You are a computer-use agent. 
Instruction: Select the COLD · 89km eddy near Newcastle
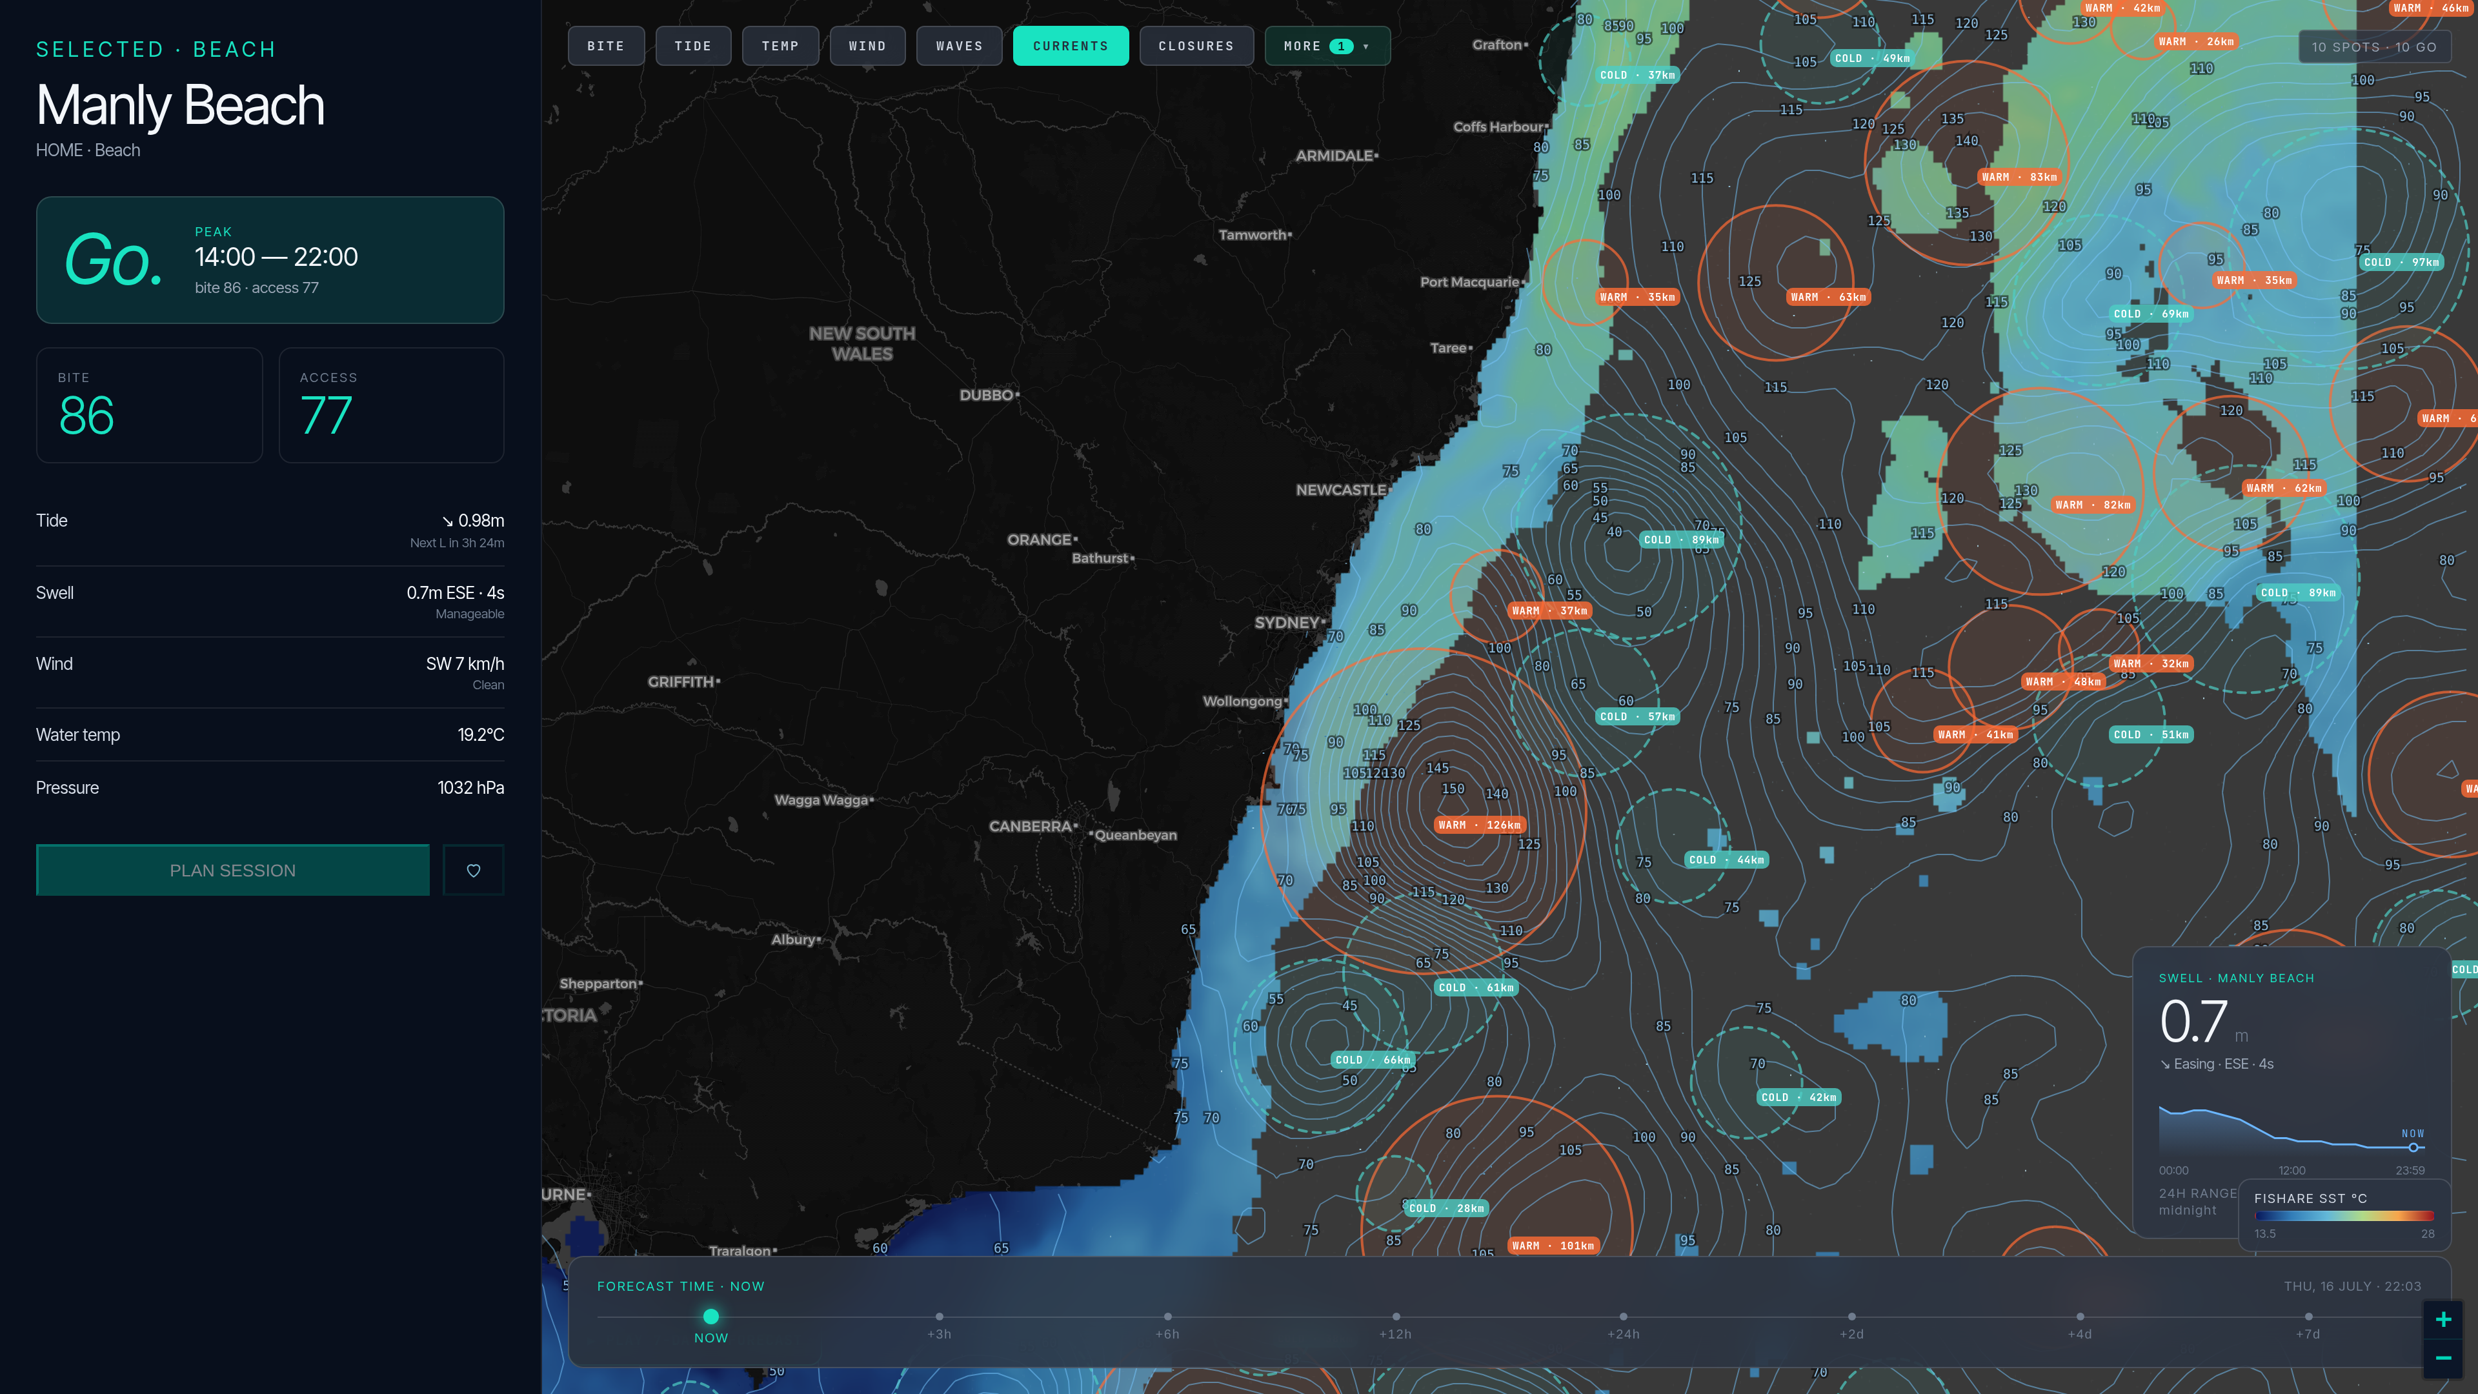click(1682, 540)
